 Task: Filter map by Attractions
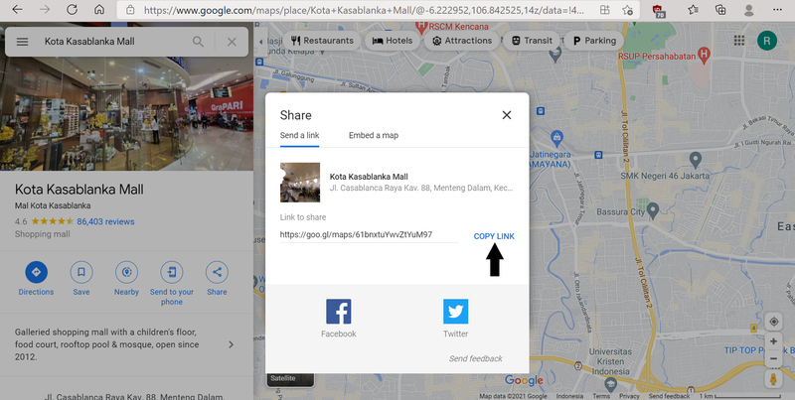tap(462, 41)
